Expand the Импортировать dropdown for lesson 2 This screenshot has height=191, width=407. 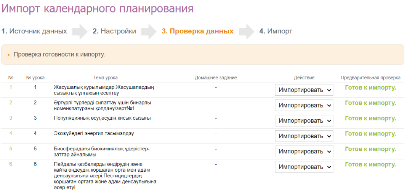(304, 105)
